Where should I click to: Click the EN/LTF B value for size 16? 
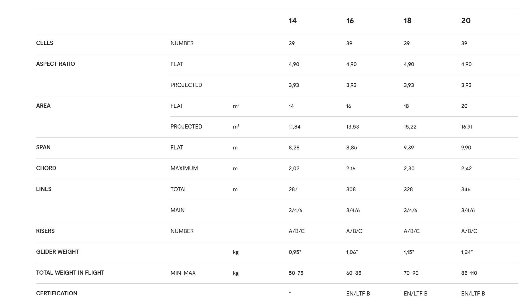click(358, 294)
